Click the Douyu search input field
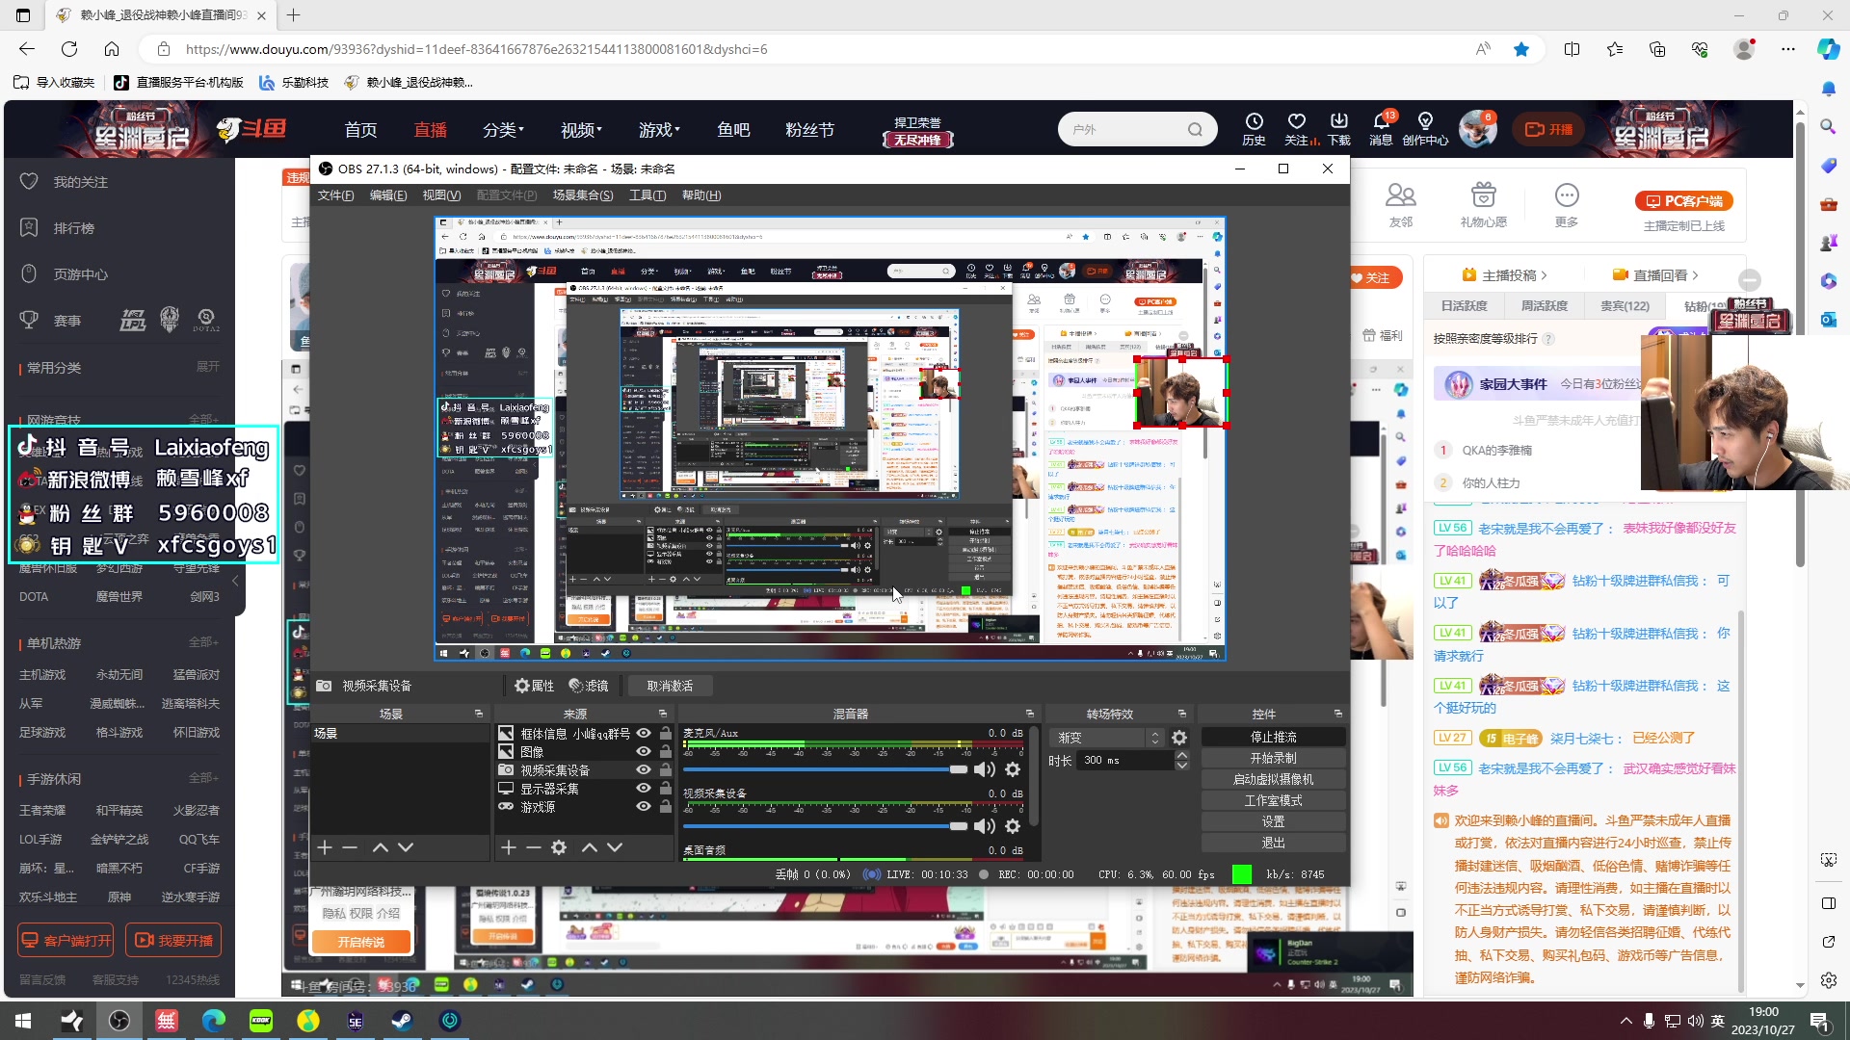 (1125, 129)
